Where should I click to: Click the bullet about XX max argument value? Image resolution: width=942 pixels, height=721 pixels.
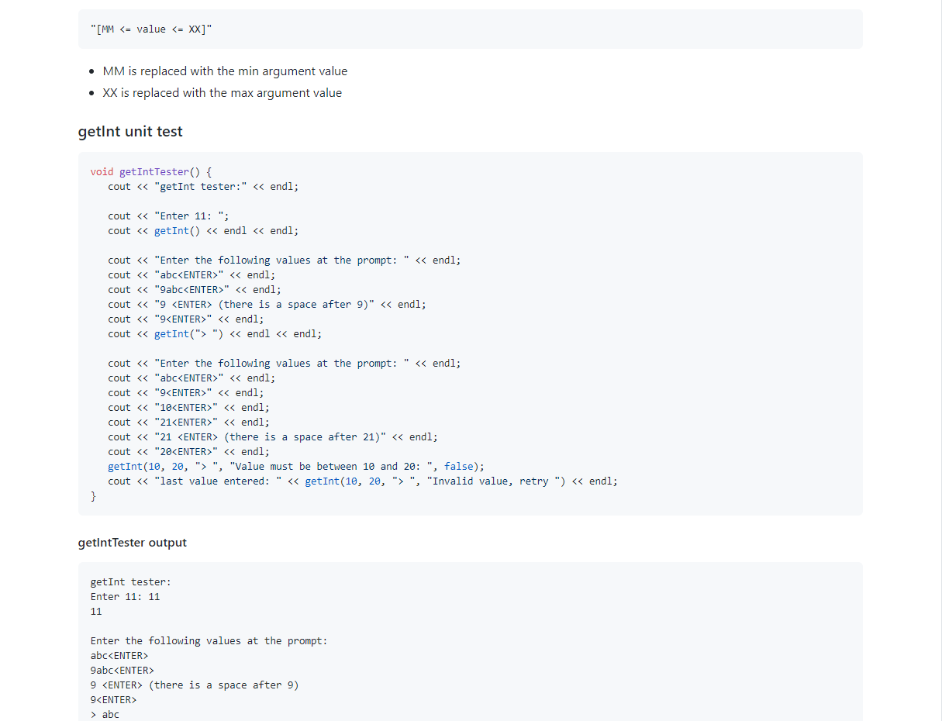[222, 92]
